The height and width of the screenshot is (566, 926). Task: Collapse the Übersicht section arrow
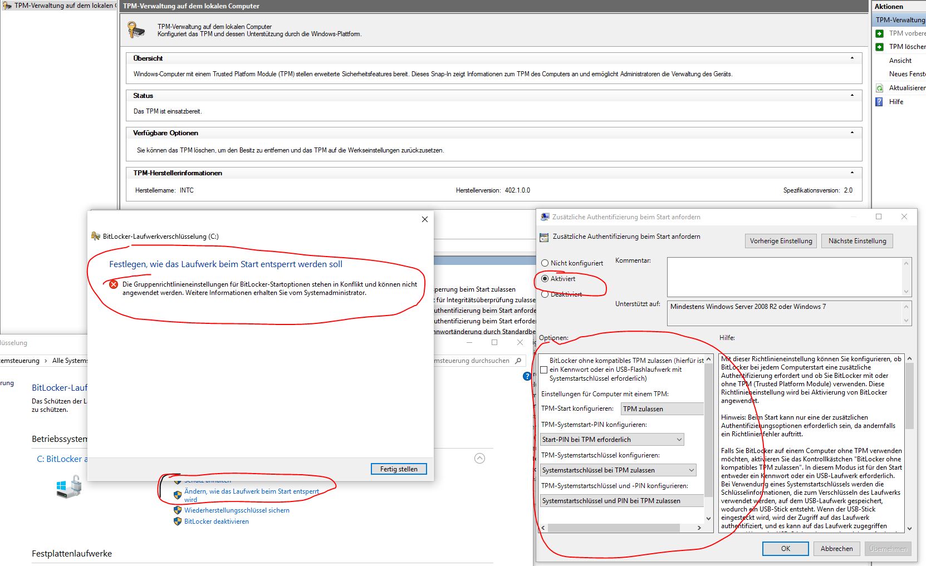[x=852, y=58]
